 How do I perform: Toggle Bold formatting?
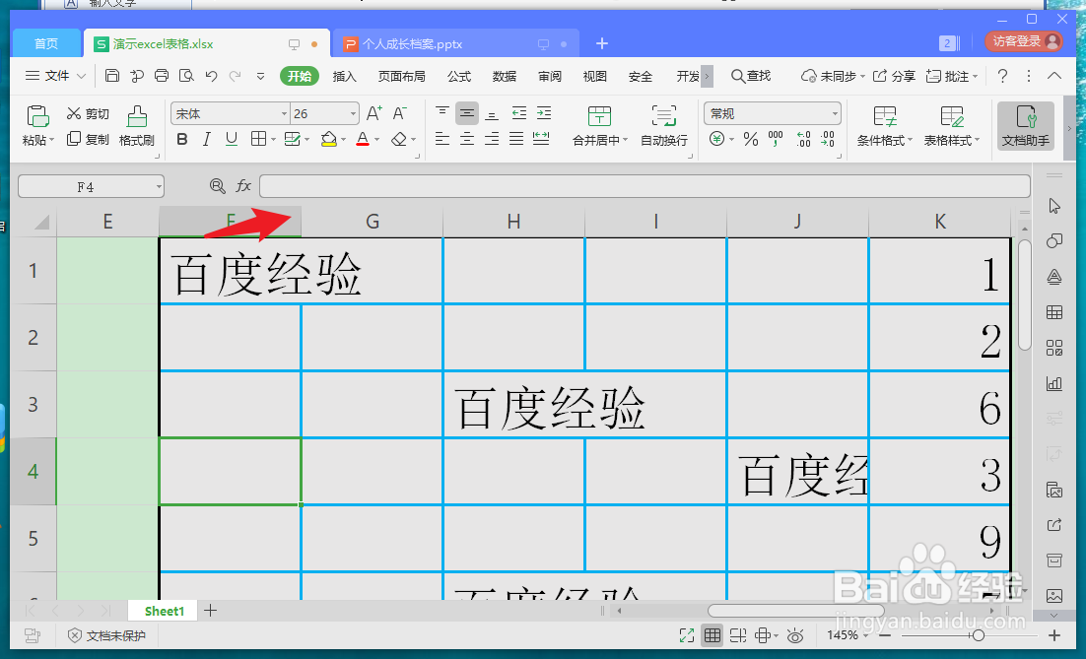coord(182,139)
